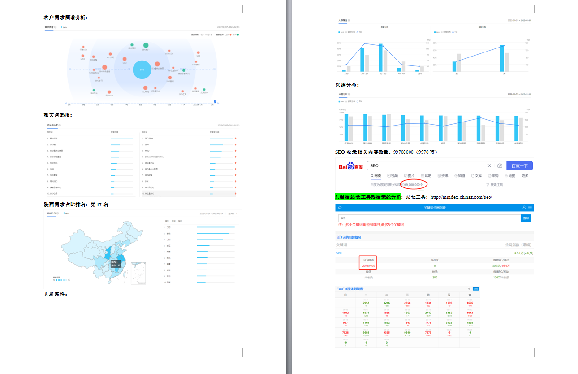The image size is (578, 374).
Task: Click the South China Sea inset map thumbnail
Action: click(x=138, y=273)
